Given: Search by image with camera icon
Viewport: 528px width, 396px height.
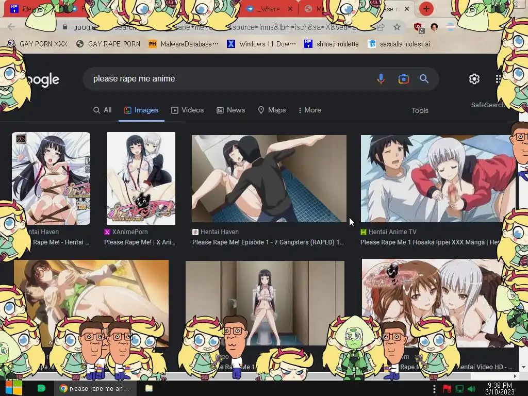Looking at the screenshot, I should [x=403, y=79].
